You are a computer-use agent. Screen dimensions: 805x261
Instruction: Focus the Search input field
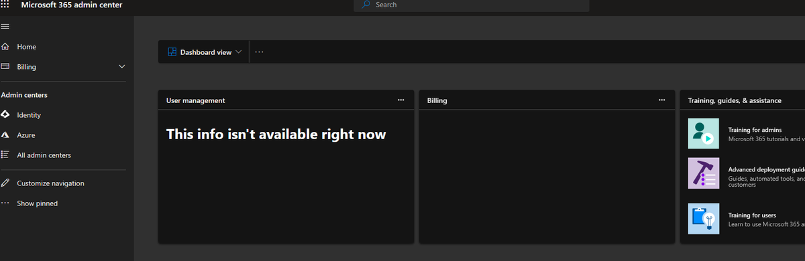[x=472, y=5]
